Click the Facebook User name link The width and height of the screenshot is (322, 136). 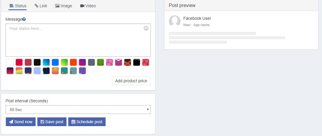click(x=197, y=18)
